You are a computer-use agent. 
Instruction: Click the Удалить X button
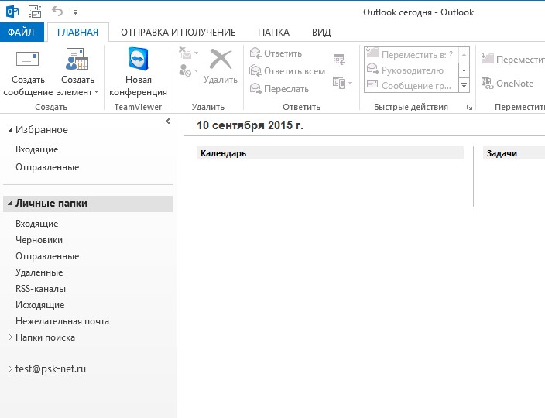[x=221, y=66]
